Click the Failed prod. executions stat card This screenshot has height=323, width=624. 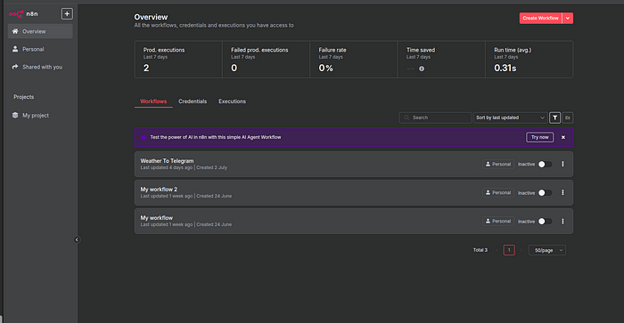click(266, 60)
